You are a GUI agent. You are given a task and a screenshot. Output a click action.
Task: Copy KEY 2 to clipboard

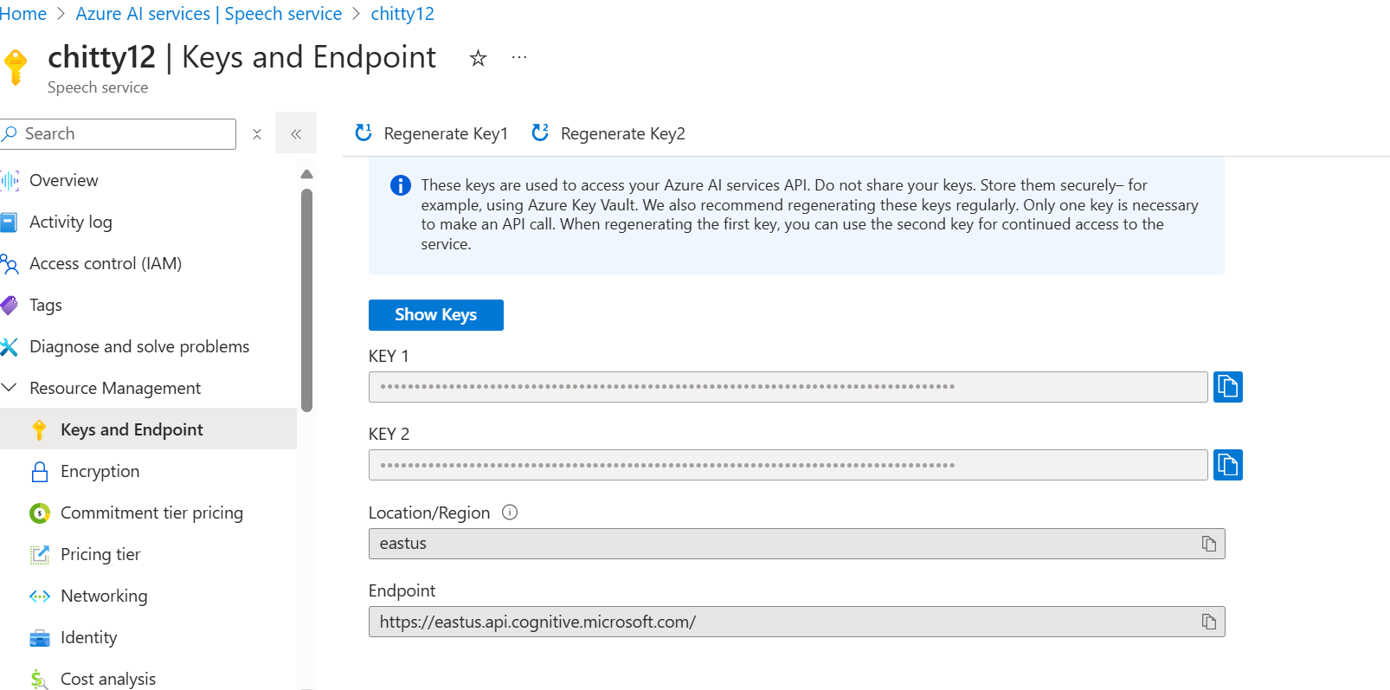click(x=1228, y=465)
